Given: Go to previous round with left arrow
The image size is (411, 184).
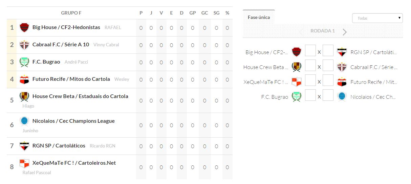Looking at the screenshot, I should (301, 32).
